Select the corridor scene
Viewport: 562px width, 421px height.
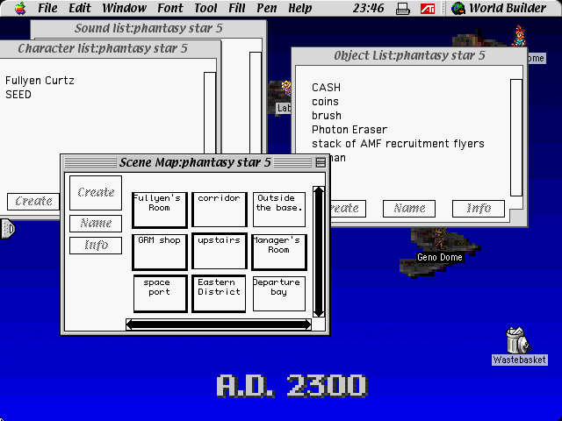pyautogui.click(x=220, y=210)
